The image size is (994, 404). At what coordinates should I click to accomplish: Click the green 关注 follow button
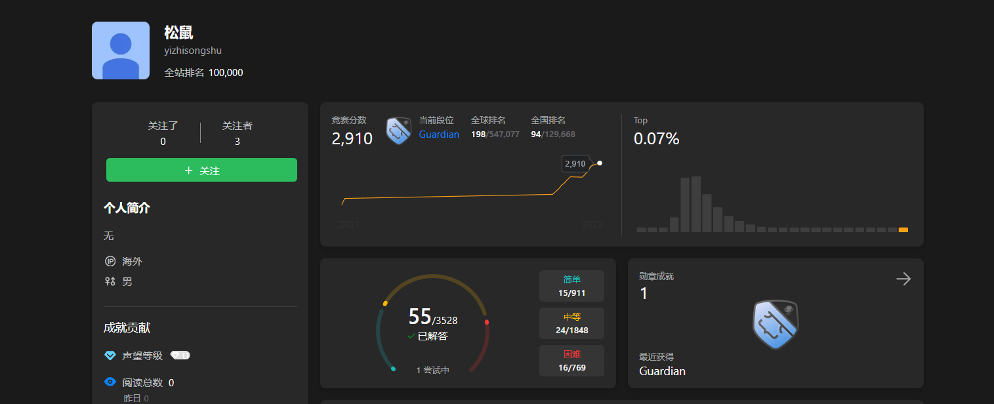201,170
